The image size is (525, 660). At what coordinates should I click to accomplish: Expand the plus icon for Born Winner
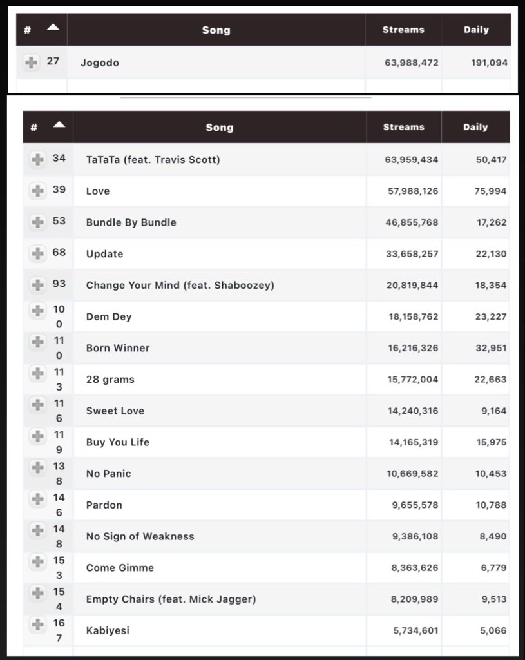[x=38, y=342]
